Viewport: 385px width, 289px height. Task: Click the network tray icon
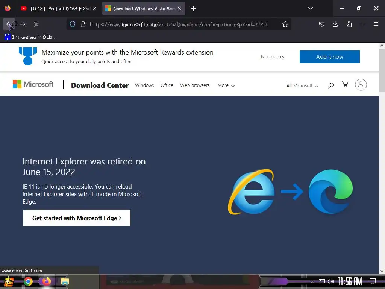click(x=322, y=281)
